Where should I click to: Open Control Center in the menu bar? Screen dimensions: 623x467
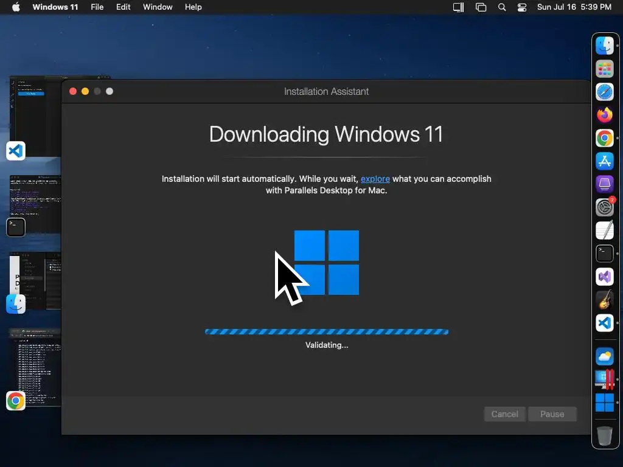(x=521, y=7)
